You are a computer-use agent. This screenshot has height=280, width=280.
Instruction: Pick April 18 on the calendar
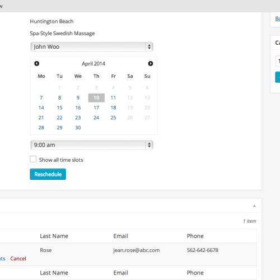coord(113,108)
